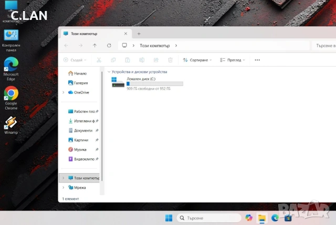336x225 pixels.
Task: Open a new tab with plus button
Action: point(139,34)
